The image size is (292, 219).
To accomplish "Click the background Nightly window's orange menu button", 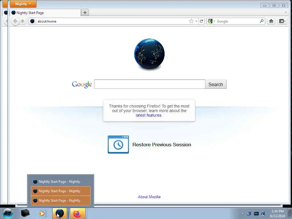I will 5,4.
